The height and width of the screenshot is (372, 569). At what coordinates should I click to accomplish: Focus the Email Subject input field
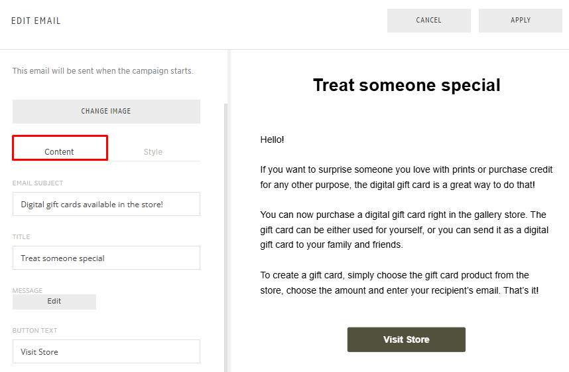tap(106, 204)
